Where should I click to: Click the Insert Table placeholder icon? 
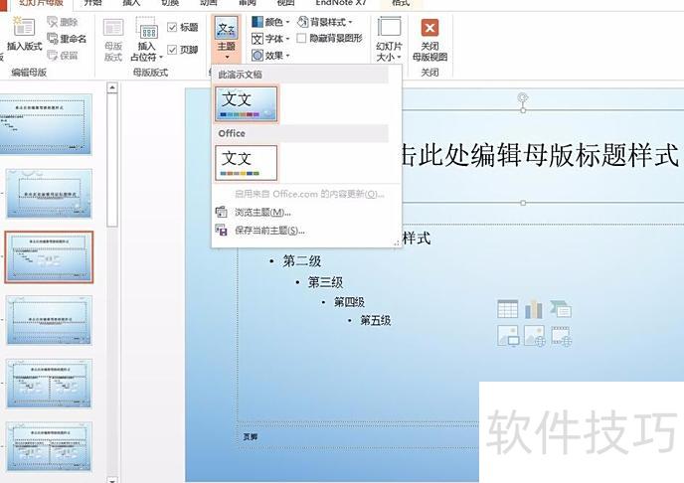click(x=508, y=309)
